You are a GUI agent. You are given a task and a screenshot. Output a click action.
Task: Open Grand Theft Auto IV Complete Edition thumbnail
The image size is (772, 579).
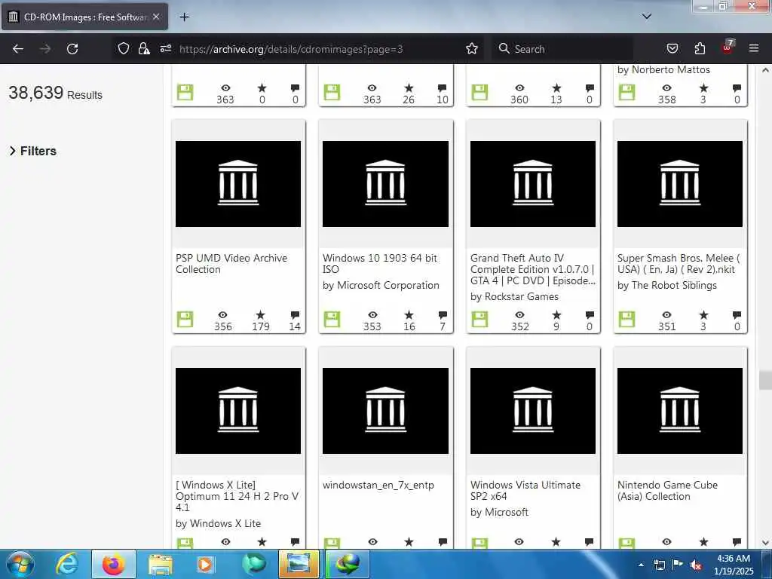533,184
